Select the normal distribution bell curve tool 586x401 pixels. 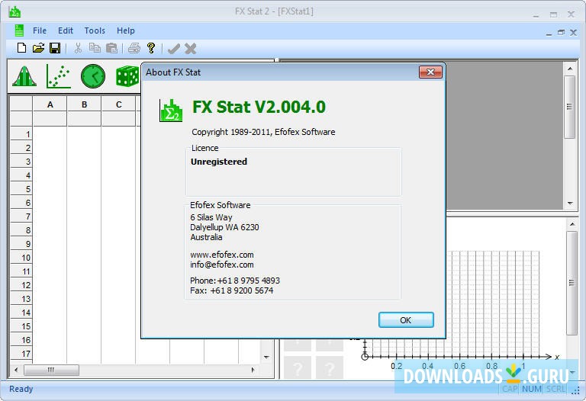tap(24, 76)
